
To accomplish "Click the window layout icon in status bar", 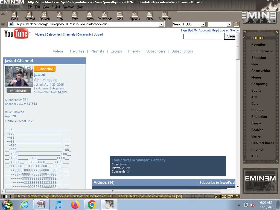I will (231, 196).
